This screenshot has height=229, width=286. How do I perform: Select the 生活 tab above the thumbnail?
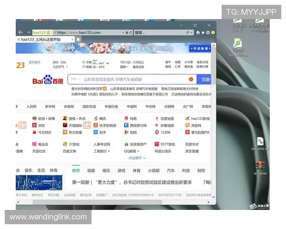[41, 170]
